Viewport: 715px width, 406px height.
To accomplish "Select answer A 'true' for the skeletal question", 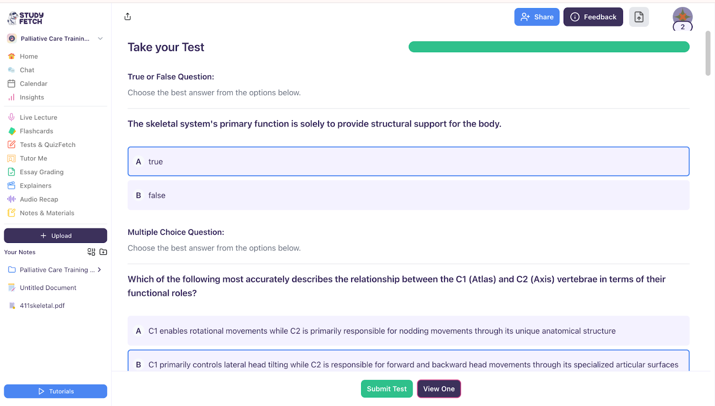I will point(408,161).
